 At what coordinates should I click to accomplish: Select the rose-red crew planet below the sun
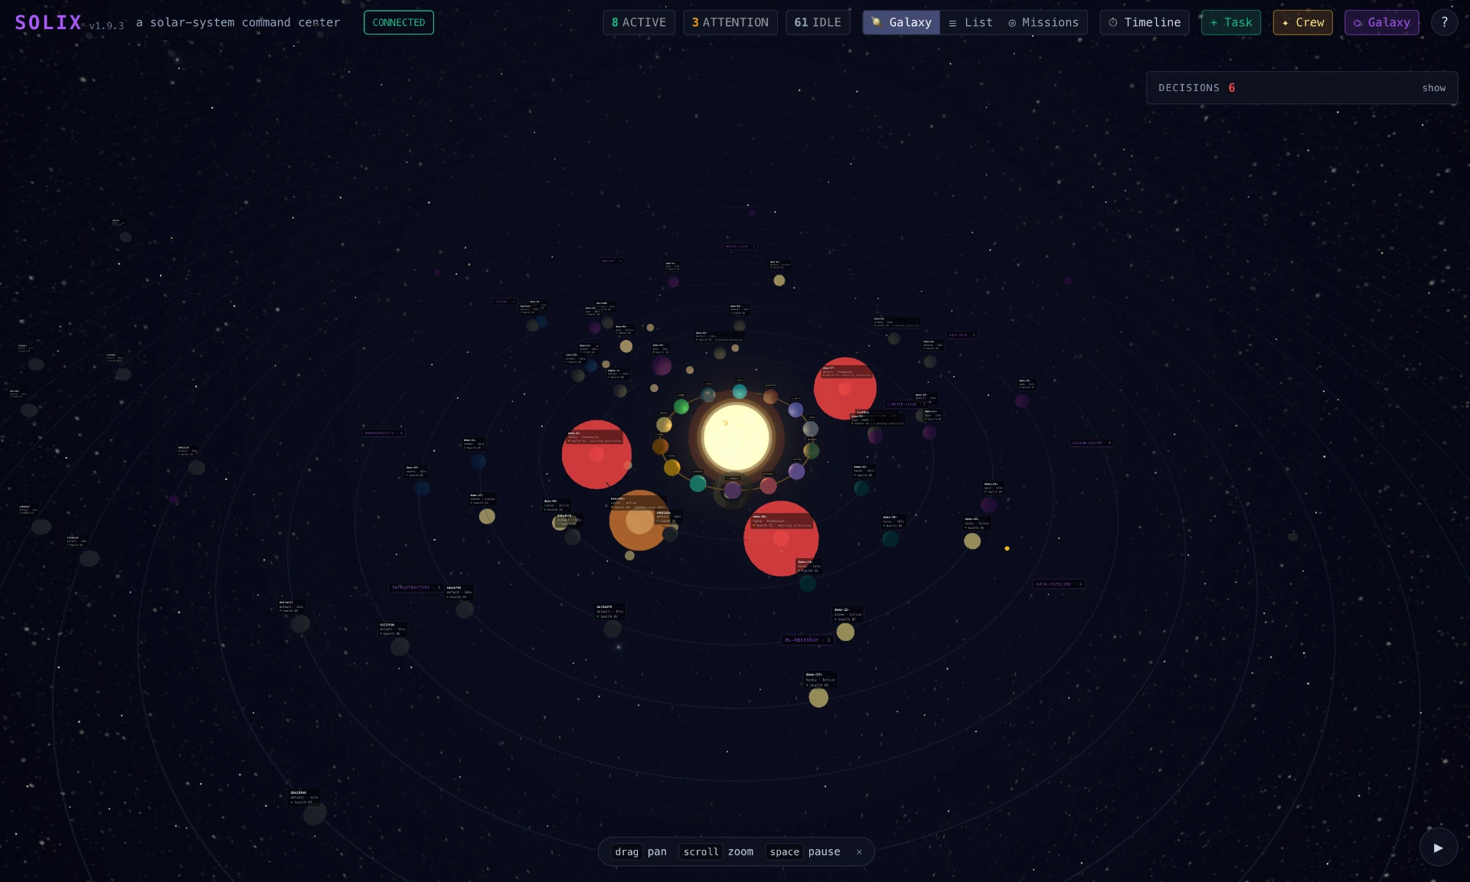click(x=769, y=485)
